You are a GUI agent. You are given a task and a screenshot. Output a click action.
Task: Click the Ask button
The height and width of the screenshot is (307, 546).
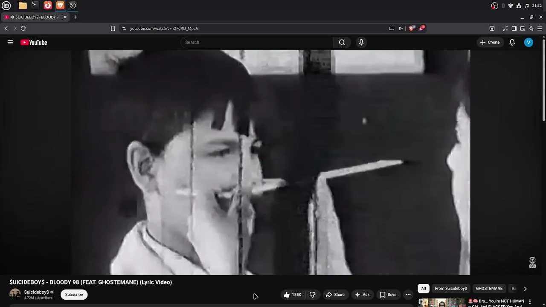[x=362, y=295]
